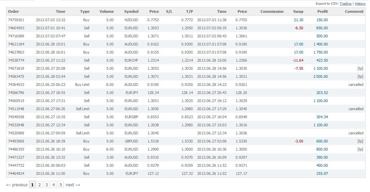Select order number 74627863
Image resolution: width=370 pixels, height=192 pixels.
point(16,52)
